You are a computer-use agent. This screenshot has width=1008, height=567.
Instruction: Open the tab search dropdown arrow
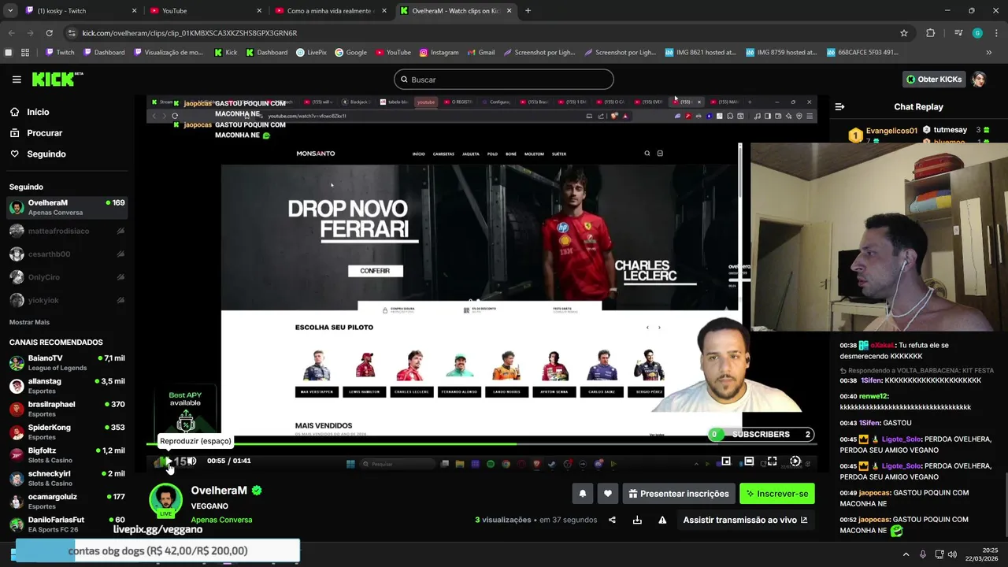10,11
